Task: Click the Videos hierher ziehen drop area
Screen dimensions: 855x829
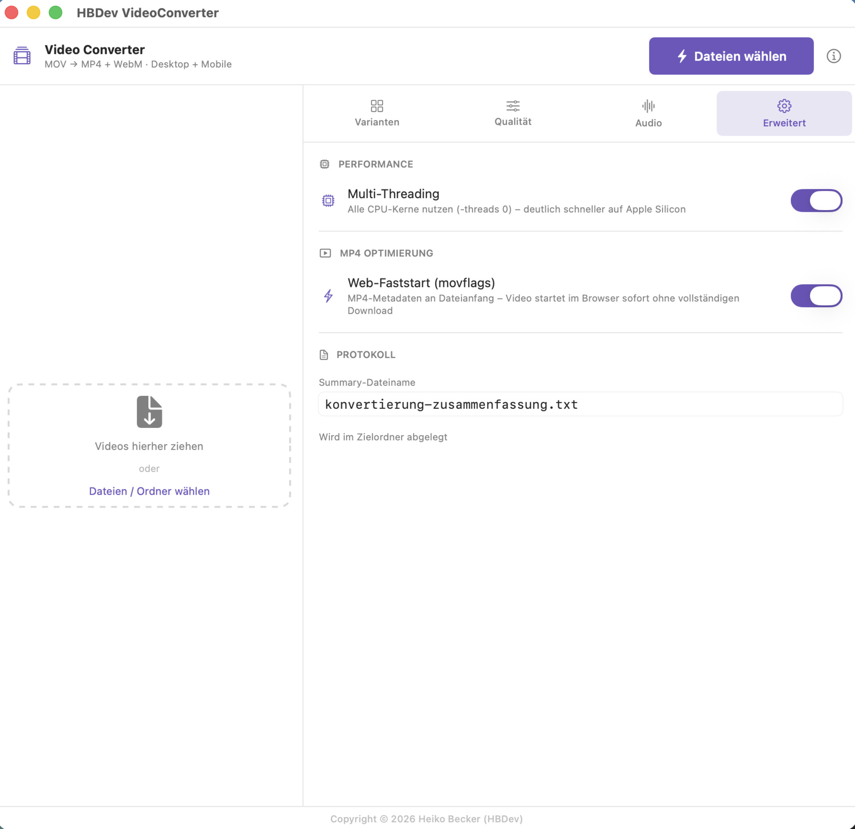Action: (149, 446)
